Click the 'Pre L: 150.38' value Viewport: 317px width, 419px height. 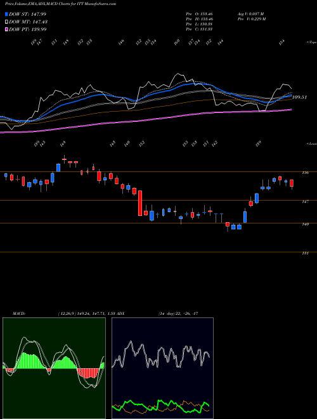pos(199,24)
